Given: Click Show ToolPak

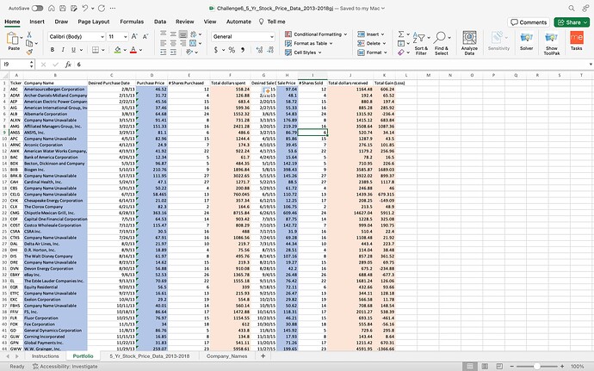Looking at the screenshot, I should click(552, 43).
